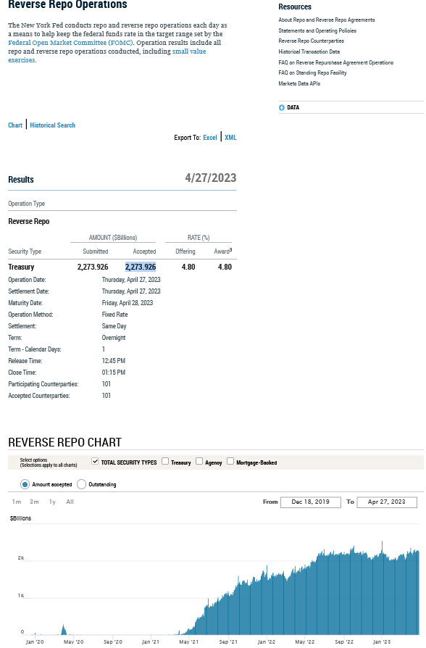The width and height of the screenshot is (426, 648).
Task: Enable the Treasury checkbox in chart options
Action: click(x=165, y=461)
